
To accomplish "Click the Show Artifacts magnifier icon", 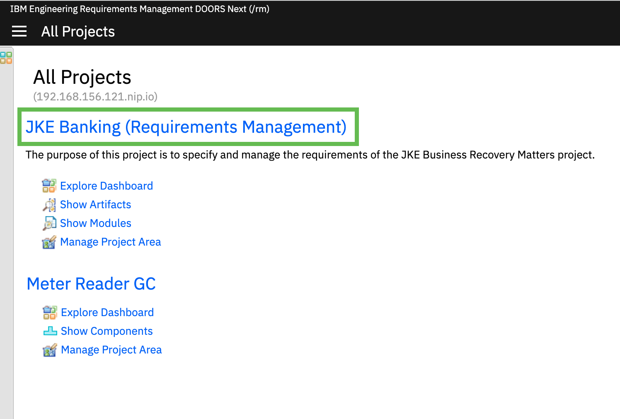I will point(49,205).
